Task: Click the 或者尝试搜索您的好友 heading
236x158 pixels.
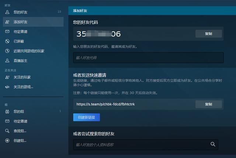Action: pos(94,134)
